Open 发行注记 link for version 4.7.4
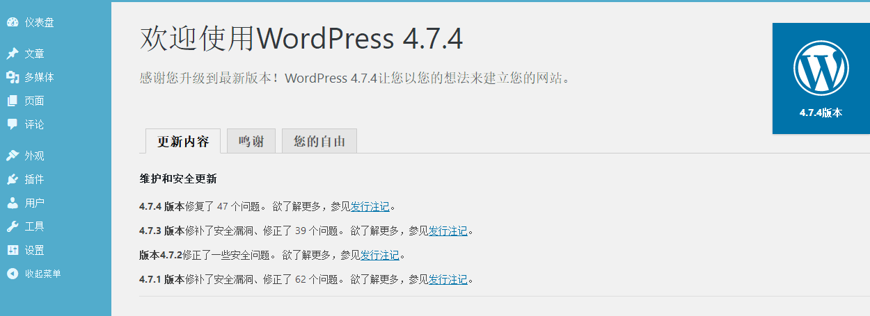870x316 pixels. tap(370, 206)
